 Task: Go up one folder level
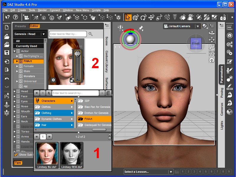tap(49, 93)
